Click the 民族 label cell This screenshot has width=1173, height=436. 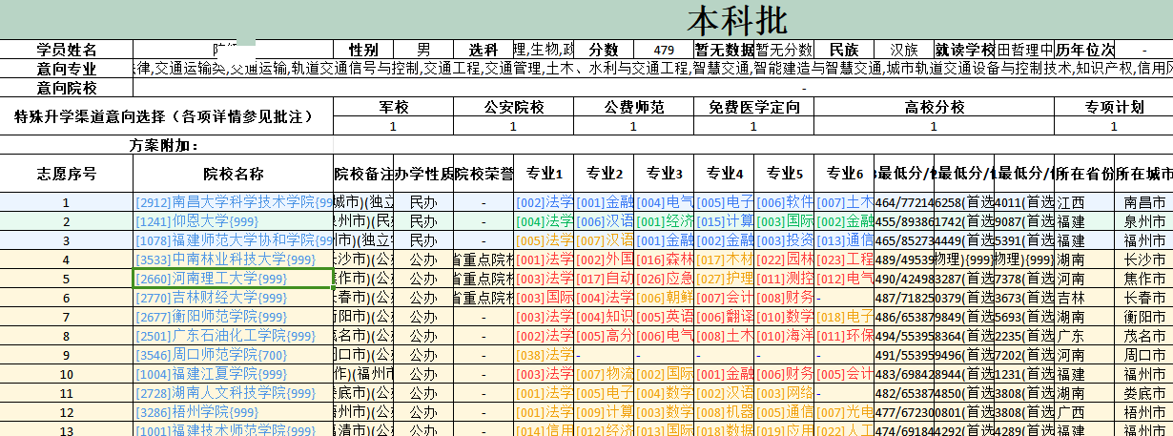(844, 50)
